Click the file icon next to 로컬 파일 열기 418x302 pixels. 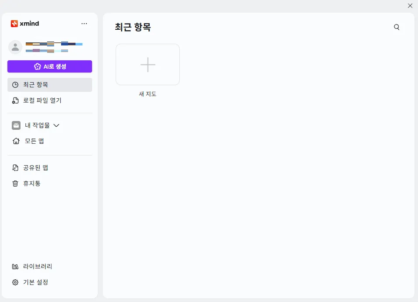15,100
